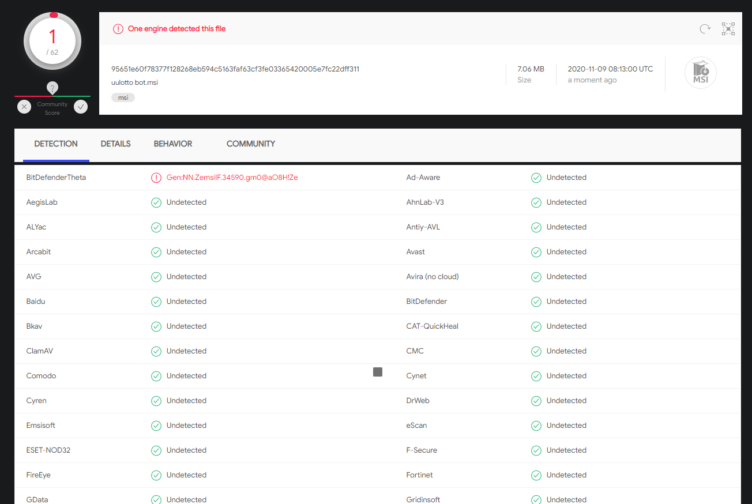Click the 'msi' file tag
This screenshot has height=504, width=752.
123,97
